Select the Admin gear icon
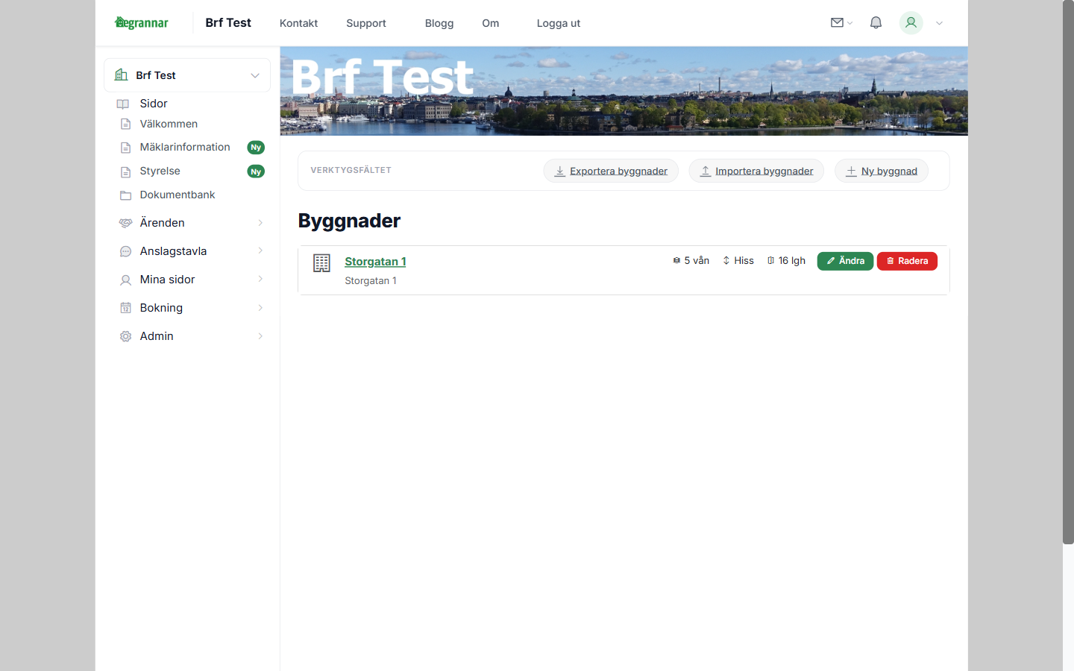The width and height of the screenshot is (1074, 671). point(125,335)
